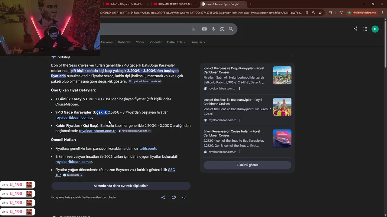Image resolution: width=387 pixels, height=217 pixels.
Task: Open the Haberler search filter
Action: pos(124,42)
